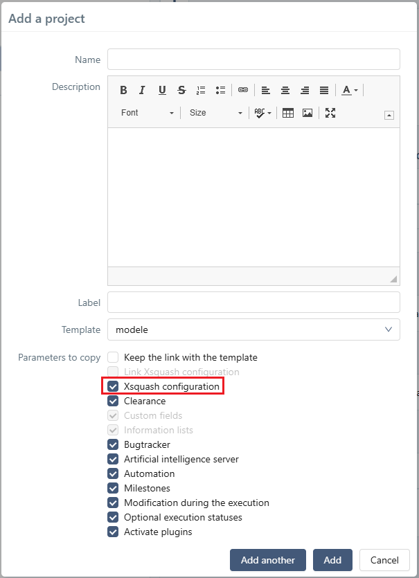Expand the Font family dropdown
This screenshot has height=578, width=419.
coord(148,113)
